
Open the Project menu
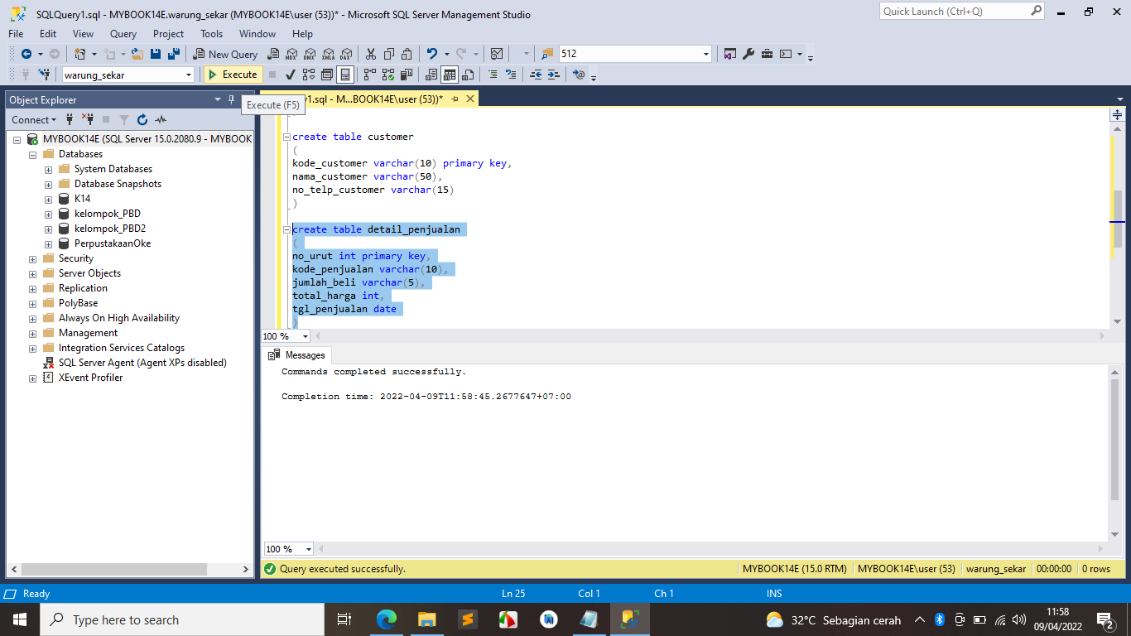[x=169, y=34]
